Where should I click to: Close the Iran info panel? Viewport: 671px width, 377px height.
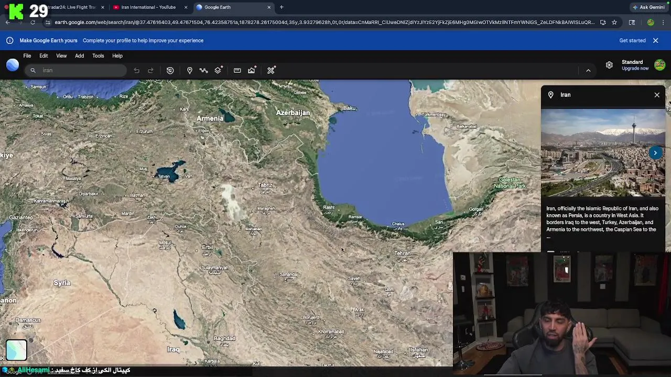coord(657,95)
